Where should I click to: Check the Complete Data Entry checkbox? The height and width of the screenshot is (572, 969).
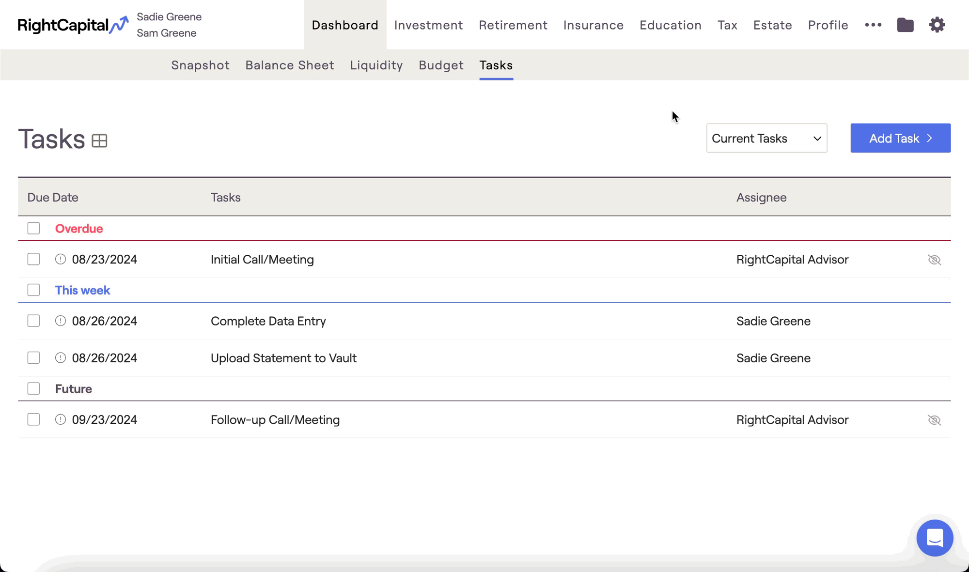tap(33, 321)
